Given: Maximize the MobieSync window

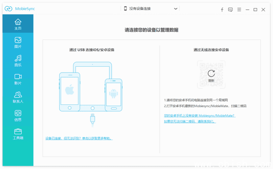Looking at the screenshot, I should point(255,10).
